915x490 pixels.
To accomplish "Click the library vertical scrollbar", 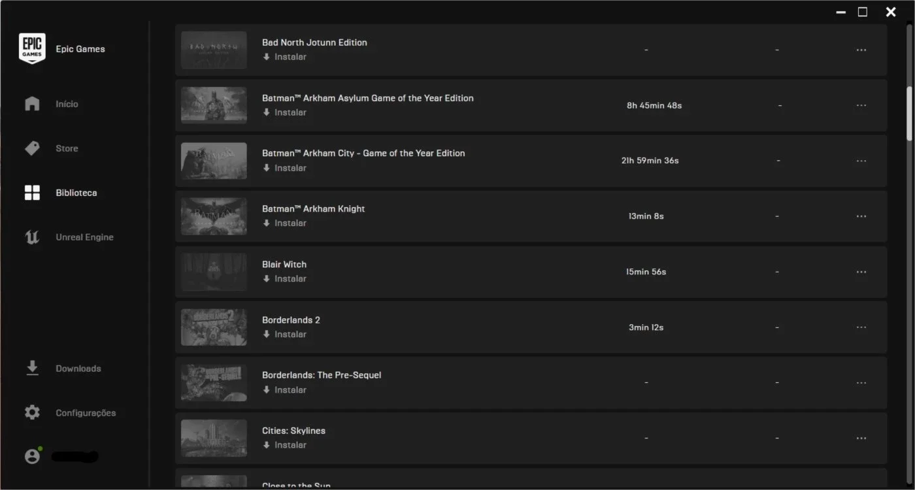I will point(908,113).
